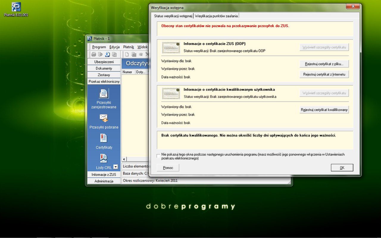Click the blank new document toolbar icon

coord(127,54)
